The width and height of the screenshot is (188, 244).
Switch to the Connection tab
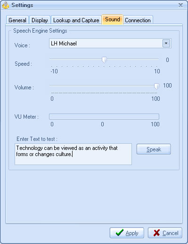click(138, 20)
